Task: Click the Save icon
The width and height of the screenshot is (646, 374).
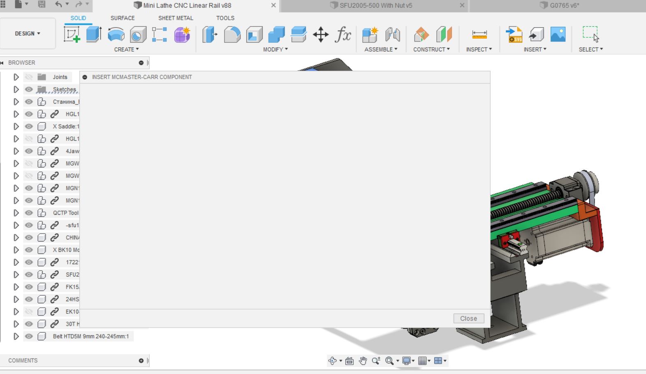Action: 42,5
